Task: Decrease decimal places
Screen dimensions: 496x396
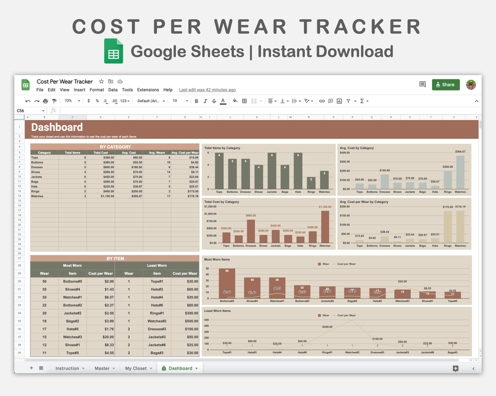Action: coord(106,101)
